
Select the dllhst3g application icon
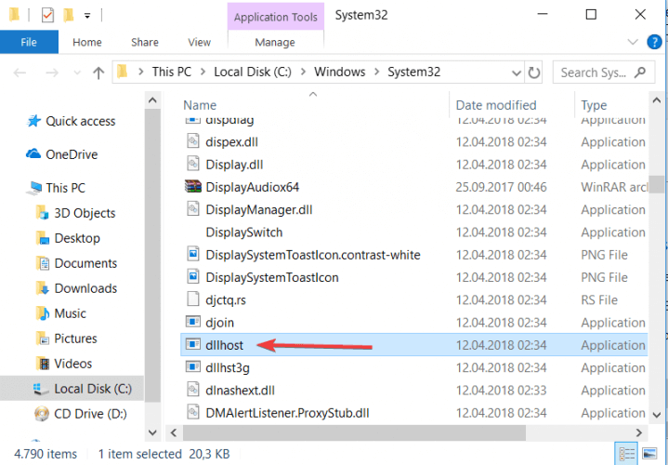[x=193, y=366]
